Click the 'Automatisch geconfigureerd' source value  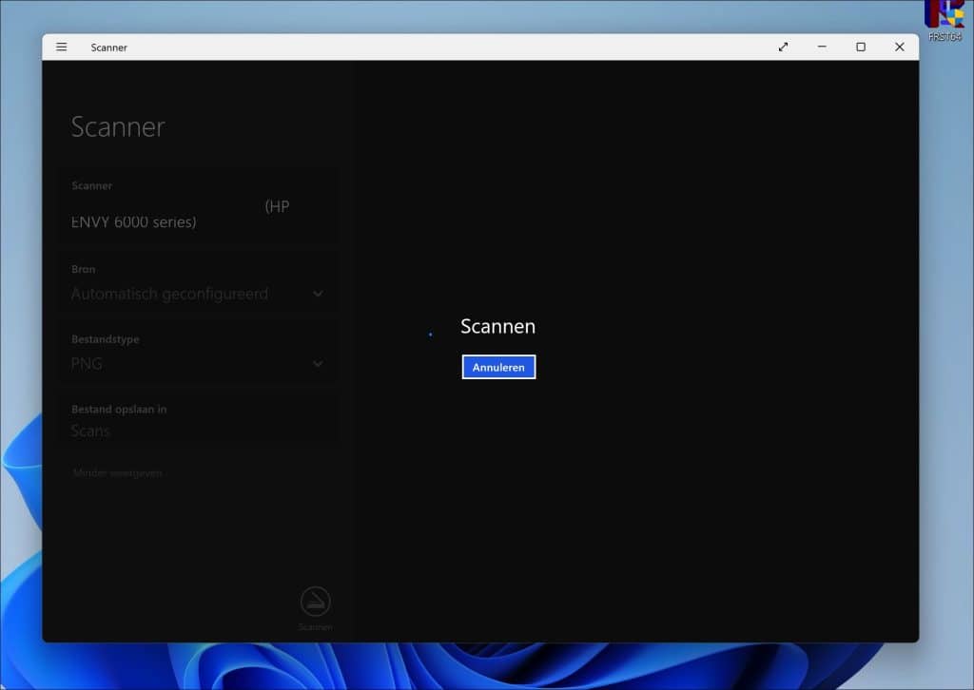(169, 294)
